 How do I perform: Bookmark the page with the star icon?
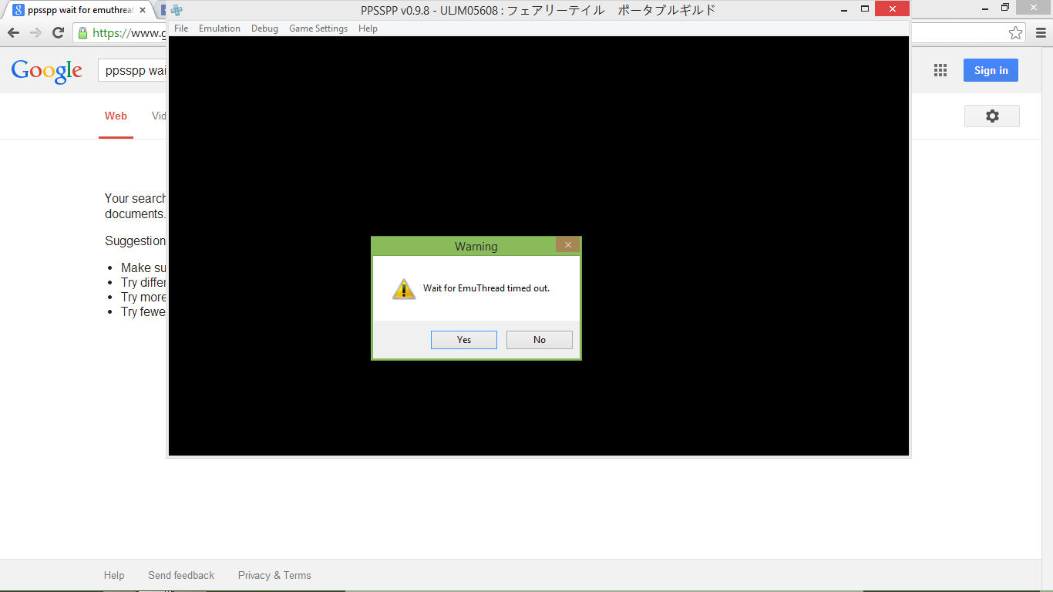pyautogui.click(x=1015, y=32)
